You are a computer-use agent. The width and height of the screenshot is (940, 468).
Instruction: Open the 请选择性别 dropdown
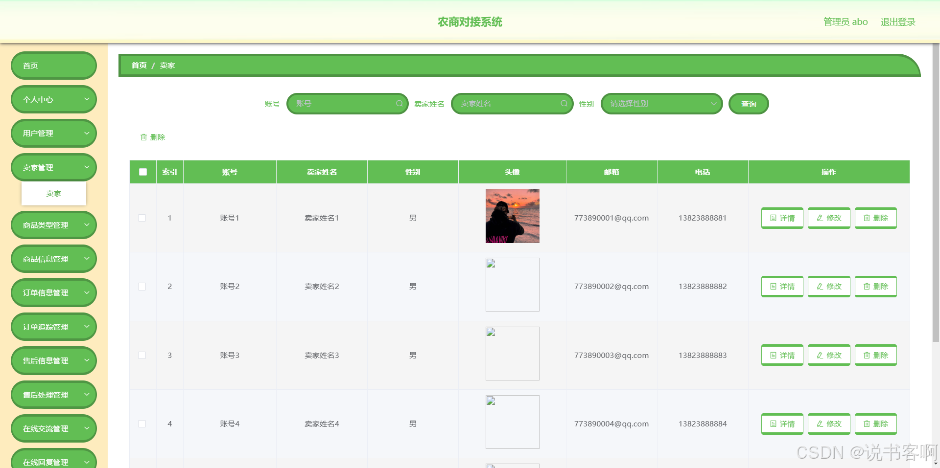pos(661,104)
